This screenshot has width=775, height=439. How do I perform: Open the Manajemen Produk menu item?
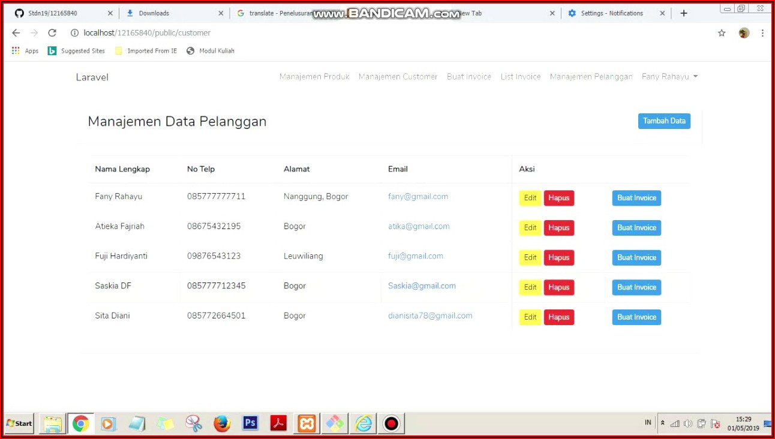(x=314, y=77)
